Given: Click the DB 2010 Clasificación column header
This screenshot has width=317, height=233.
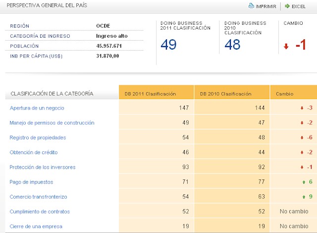Looking at the screenshot, I should click(x=226, y=94).
